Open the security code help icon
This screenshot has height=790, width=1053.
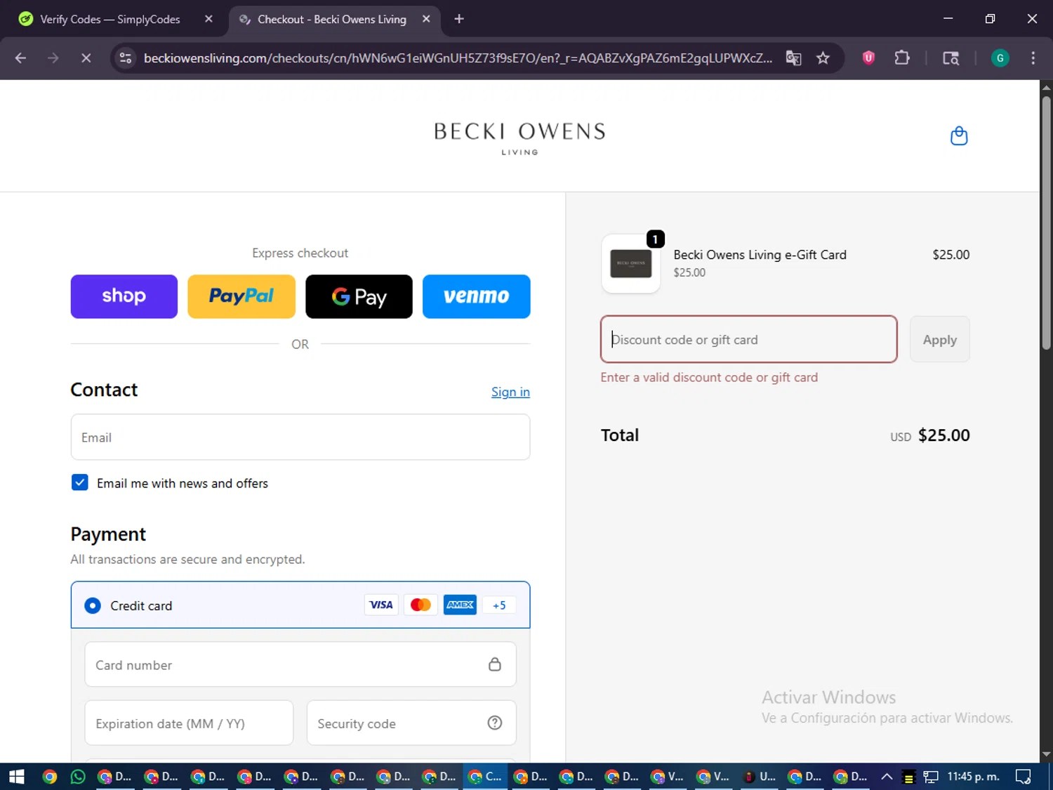pyautogui.click(x=495, y=723)
